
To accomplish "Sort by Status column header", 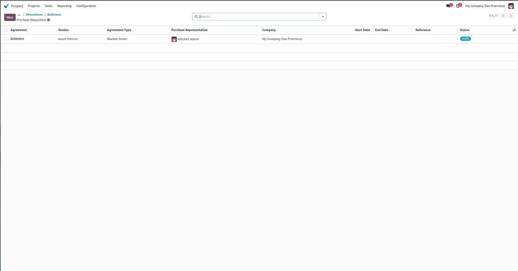I will click(x=465, y=30).
